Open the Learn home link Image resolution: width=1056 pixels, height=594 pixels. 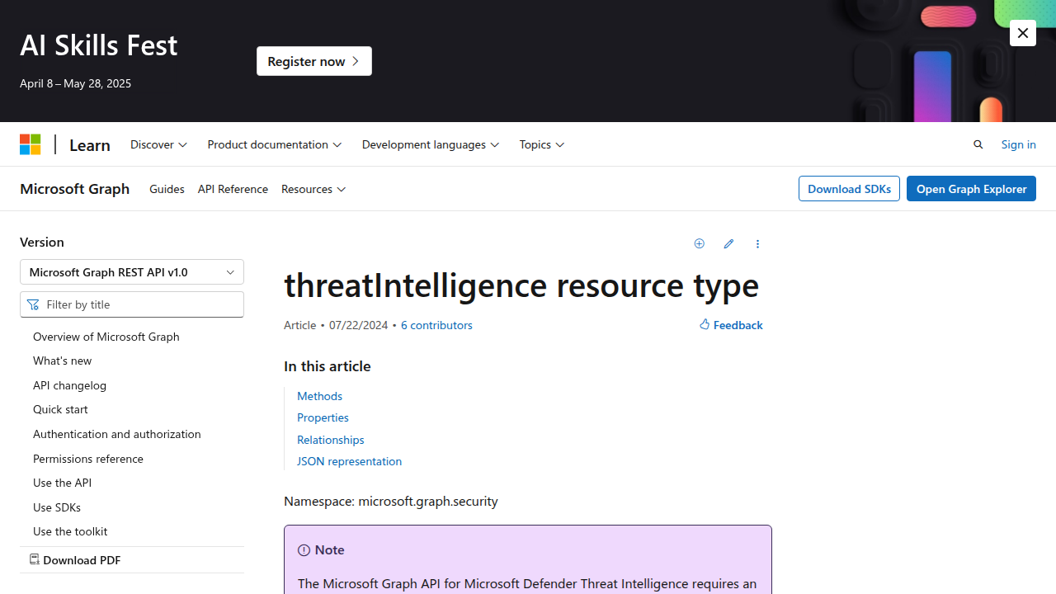90,144
